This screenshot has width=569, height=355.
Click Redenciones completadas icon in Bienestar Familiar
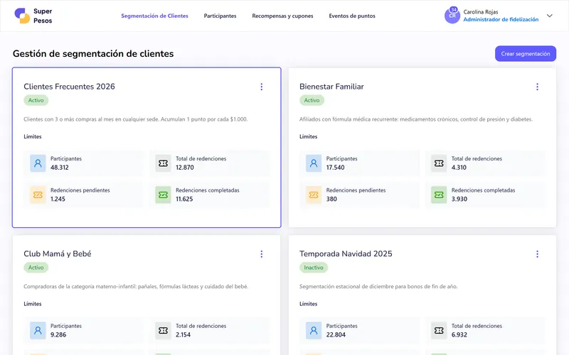point(439,195)
